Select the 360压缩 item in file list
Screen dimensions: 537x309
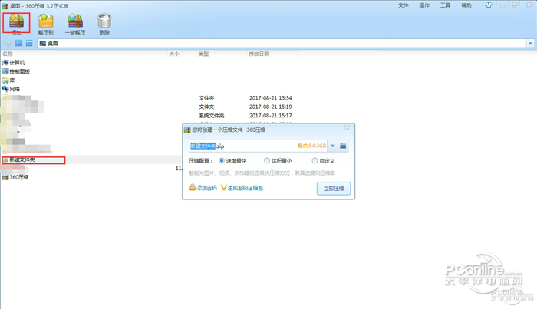click(15, 177)
